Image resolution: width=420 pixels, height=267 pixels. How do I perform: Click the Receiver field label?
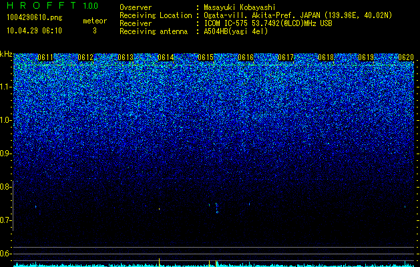[136, 23]
